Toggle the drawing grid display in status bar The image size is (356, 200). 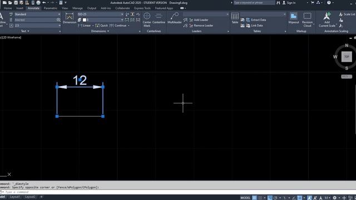point(254,198)
